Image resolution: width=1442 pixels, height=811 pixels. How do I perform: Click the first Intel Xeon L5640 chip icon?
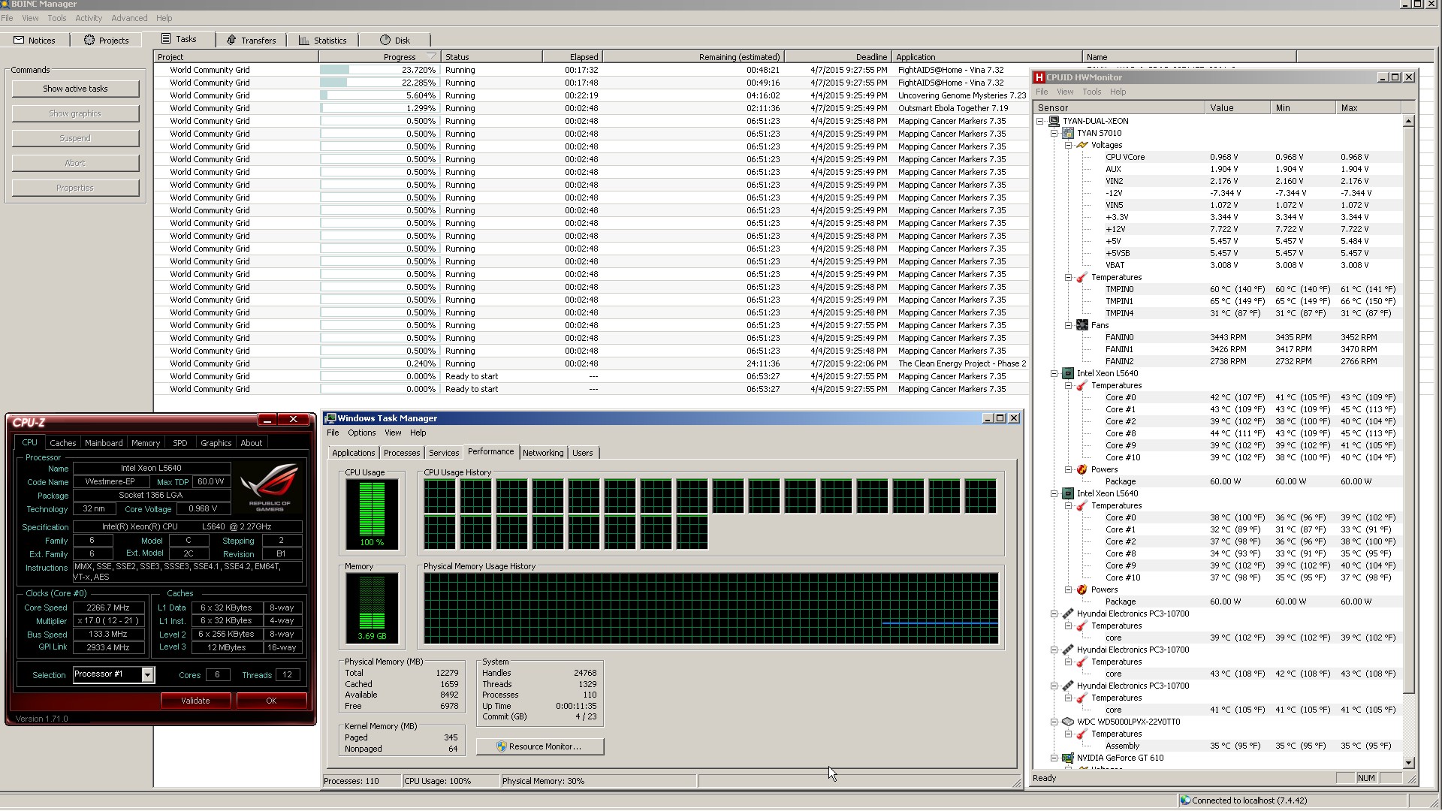pos(1068,373)
